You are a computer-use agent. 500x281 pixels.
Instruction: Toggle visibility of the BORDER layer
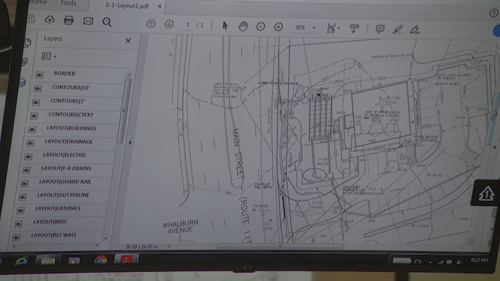[x=39, y=75]
